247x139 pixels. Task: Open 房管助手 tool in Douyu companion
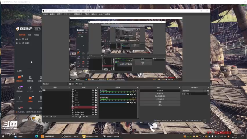click(x=30, y=78)
